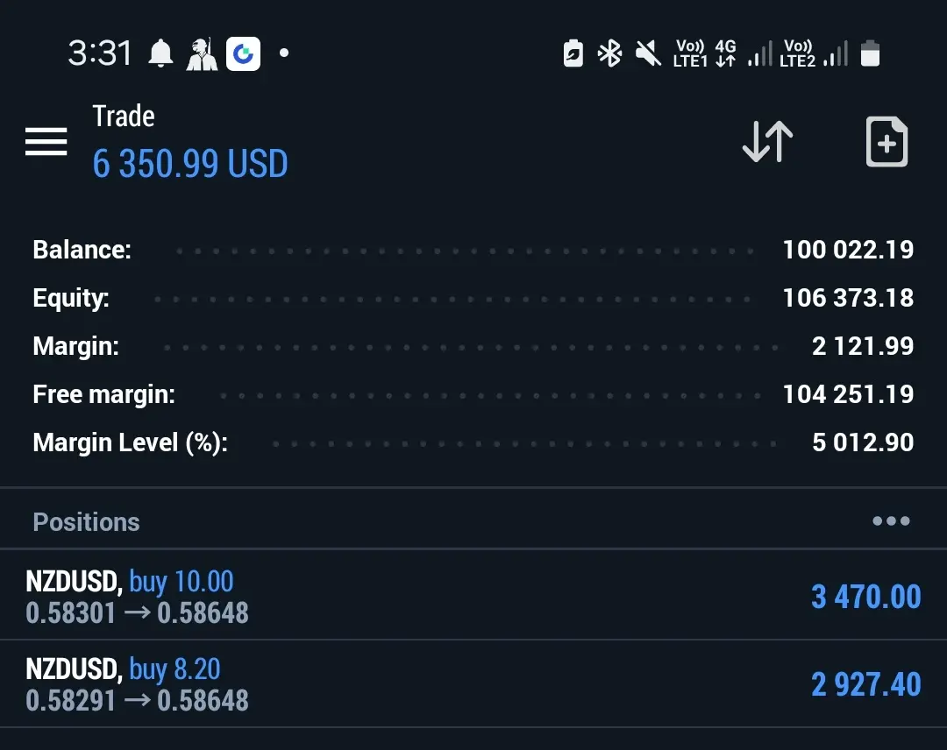Tap the sort arrows icon
Image resolution: width=947 pixels, height=750 pixels.
[x=767, y=142]
